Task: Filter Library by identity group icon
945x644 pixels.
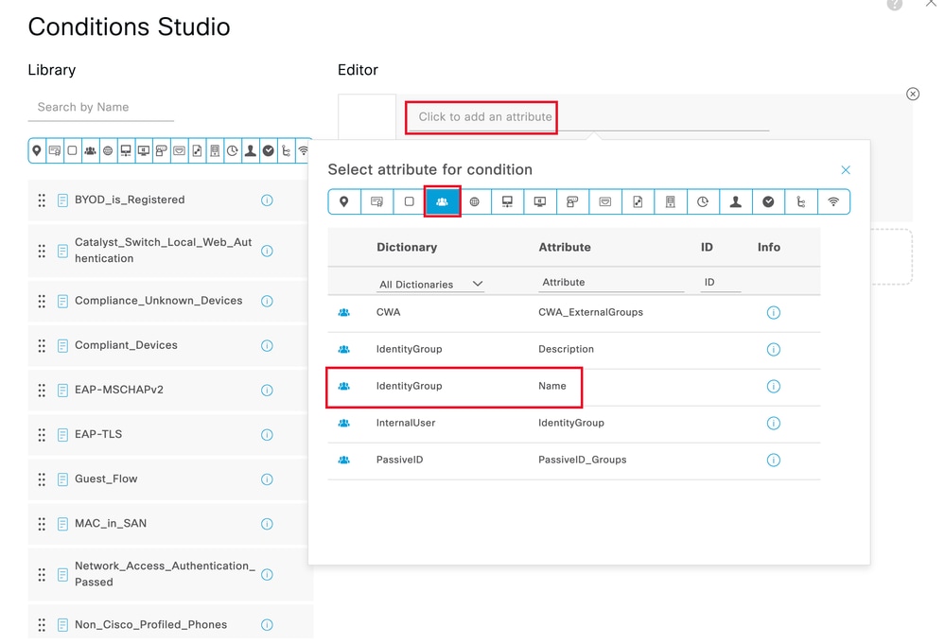Action: coord(90,150)
